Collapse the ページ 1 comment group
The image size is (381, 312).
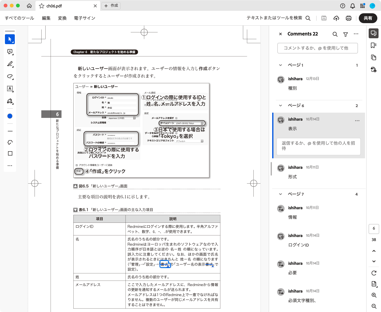(x=281, y=65)
